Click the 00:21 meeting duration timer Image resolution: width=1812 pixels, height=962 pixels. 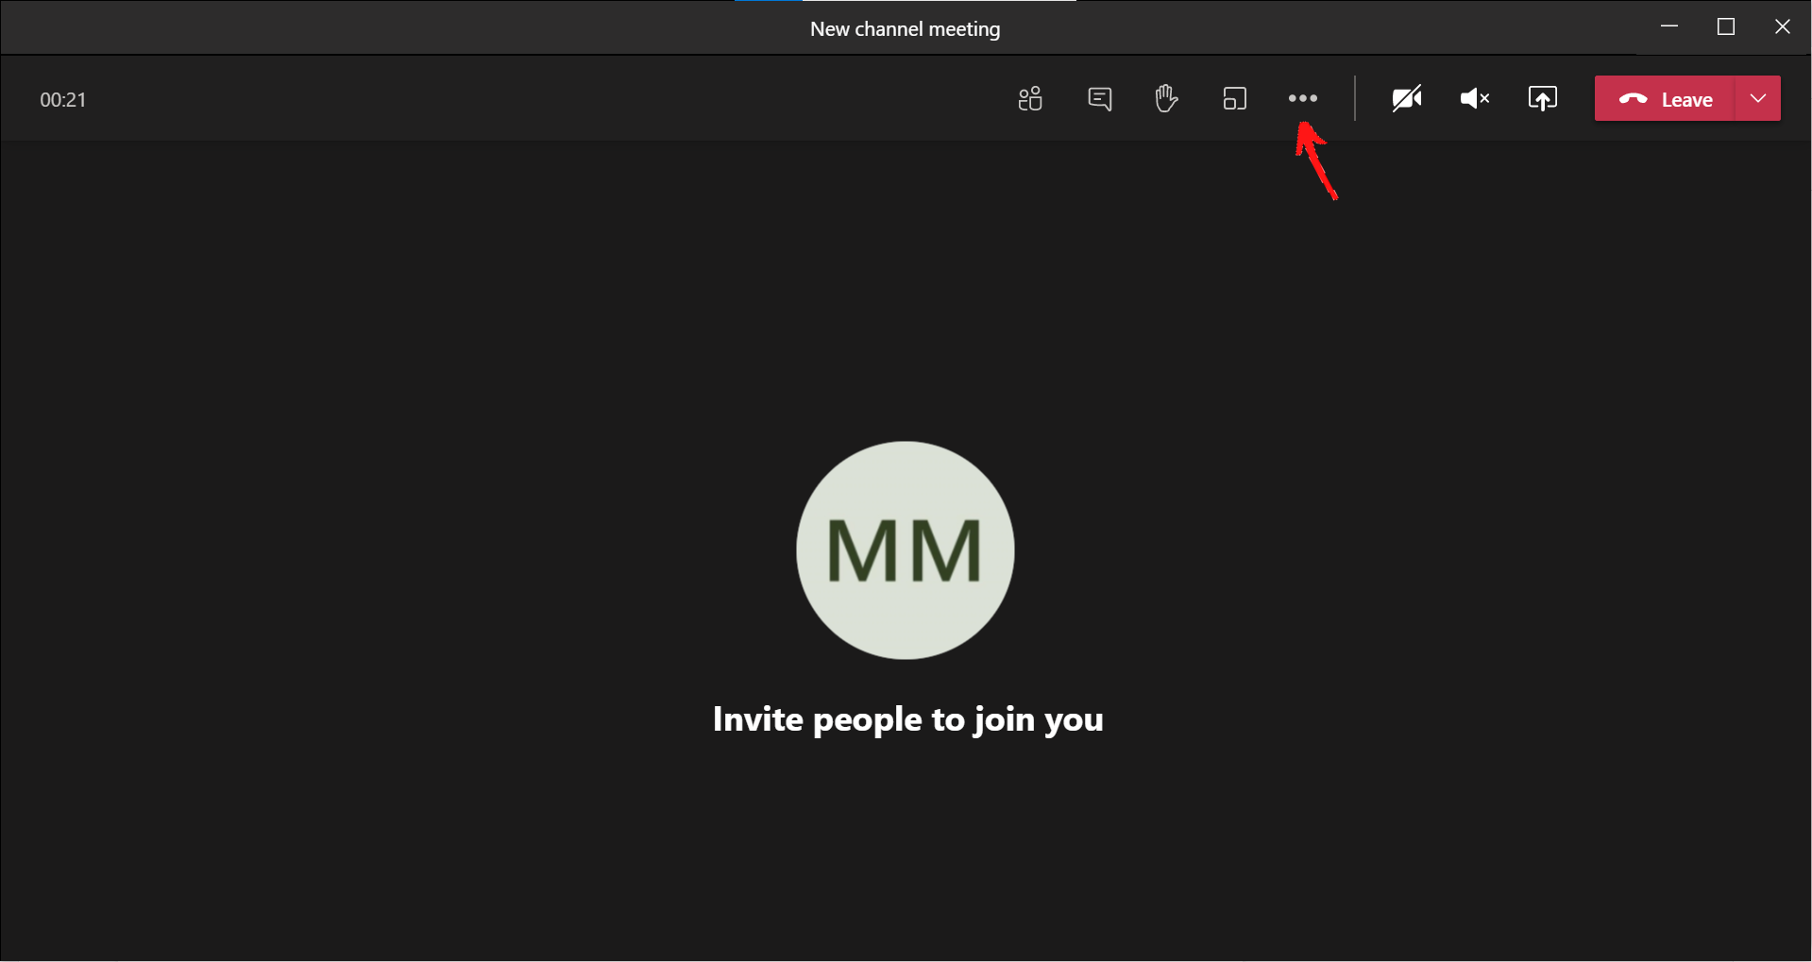click(x=63, y=100)
